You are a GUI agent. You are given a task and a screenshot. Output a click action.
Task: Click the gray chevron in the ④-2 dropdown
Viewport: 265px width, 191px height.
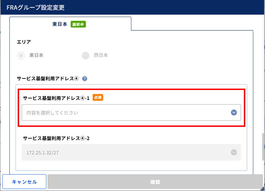(x=234, y=152)
